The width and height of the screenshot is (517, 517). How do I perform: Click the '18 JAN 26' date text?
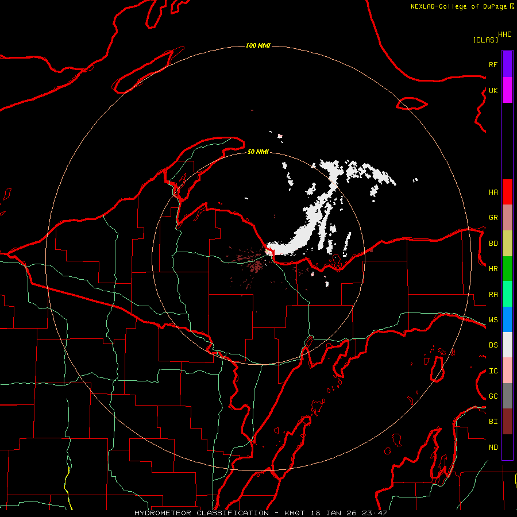[x=333, y=513]
